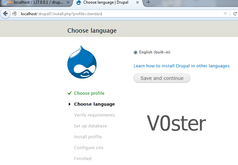Click the bold Choose language step
The height and width of the screenshot is (165, 238).
point(95,104)
